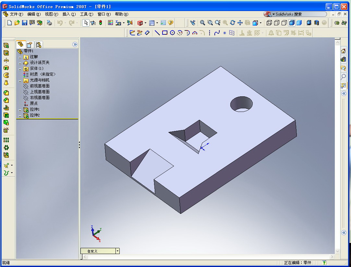Save the part with the floppy disk icon
Viewport: 351px width, 267px height.
click(24, 23)
